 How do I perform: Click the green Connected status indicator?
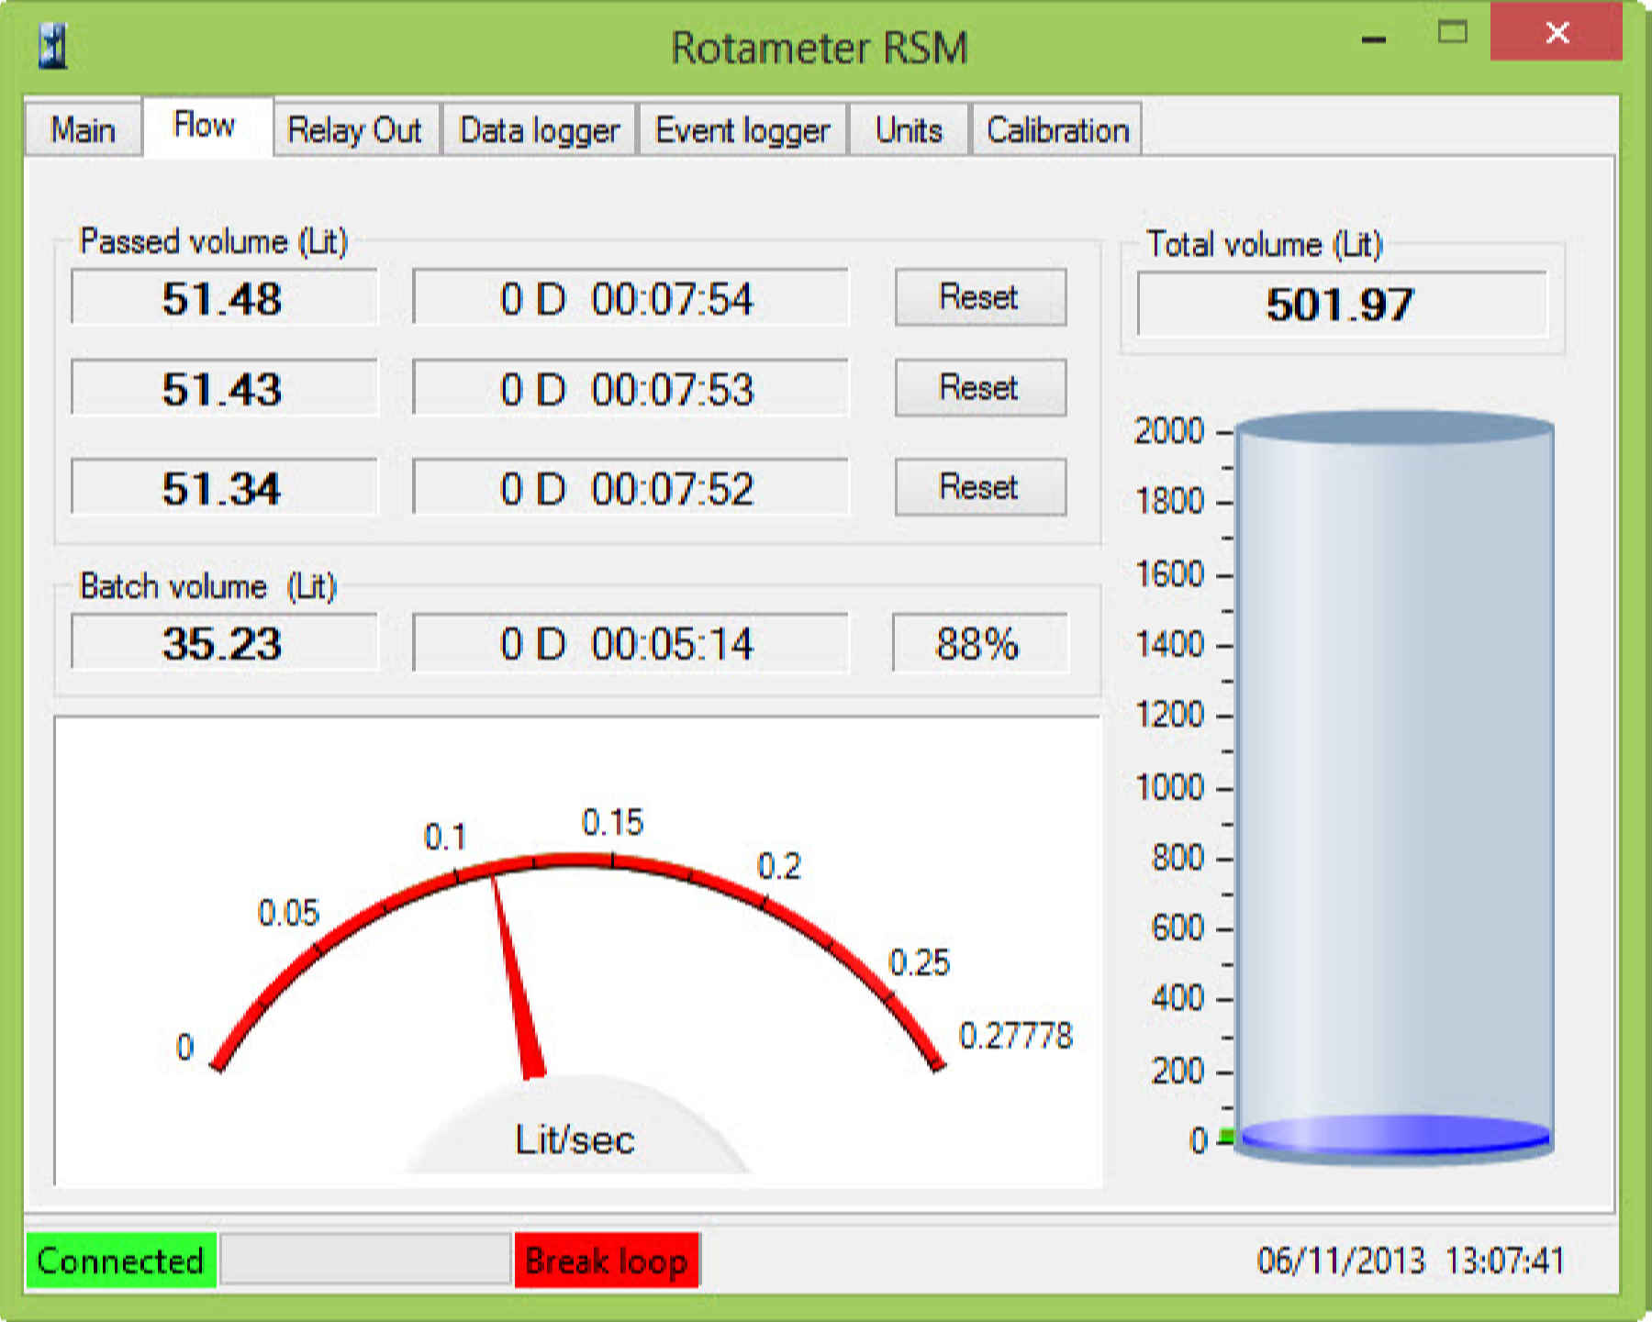(120, 1261)
